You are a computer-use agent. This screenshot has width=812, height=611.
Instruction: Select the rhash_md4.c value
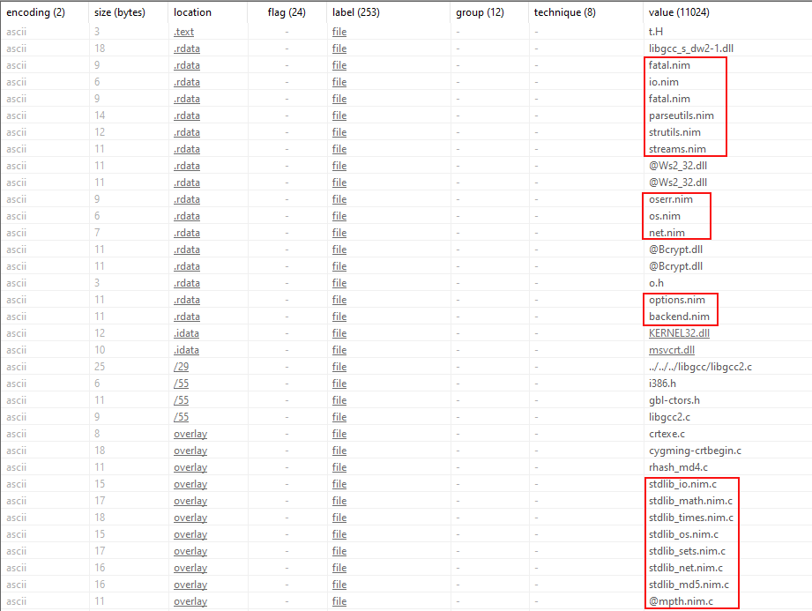(x=678, y=467)
